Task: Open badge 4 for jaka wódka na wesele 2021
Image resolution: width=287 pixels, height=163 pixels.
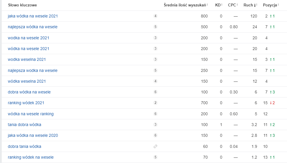Action: pyautogui.click(x=155, y=16)
